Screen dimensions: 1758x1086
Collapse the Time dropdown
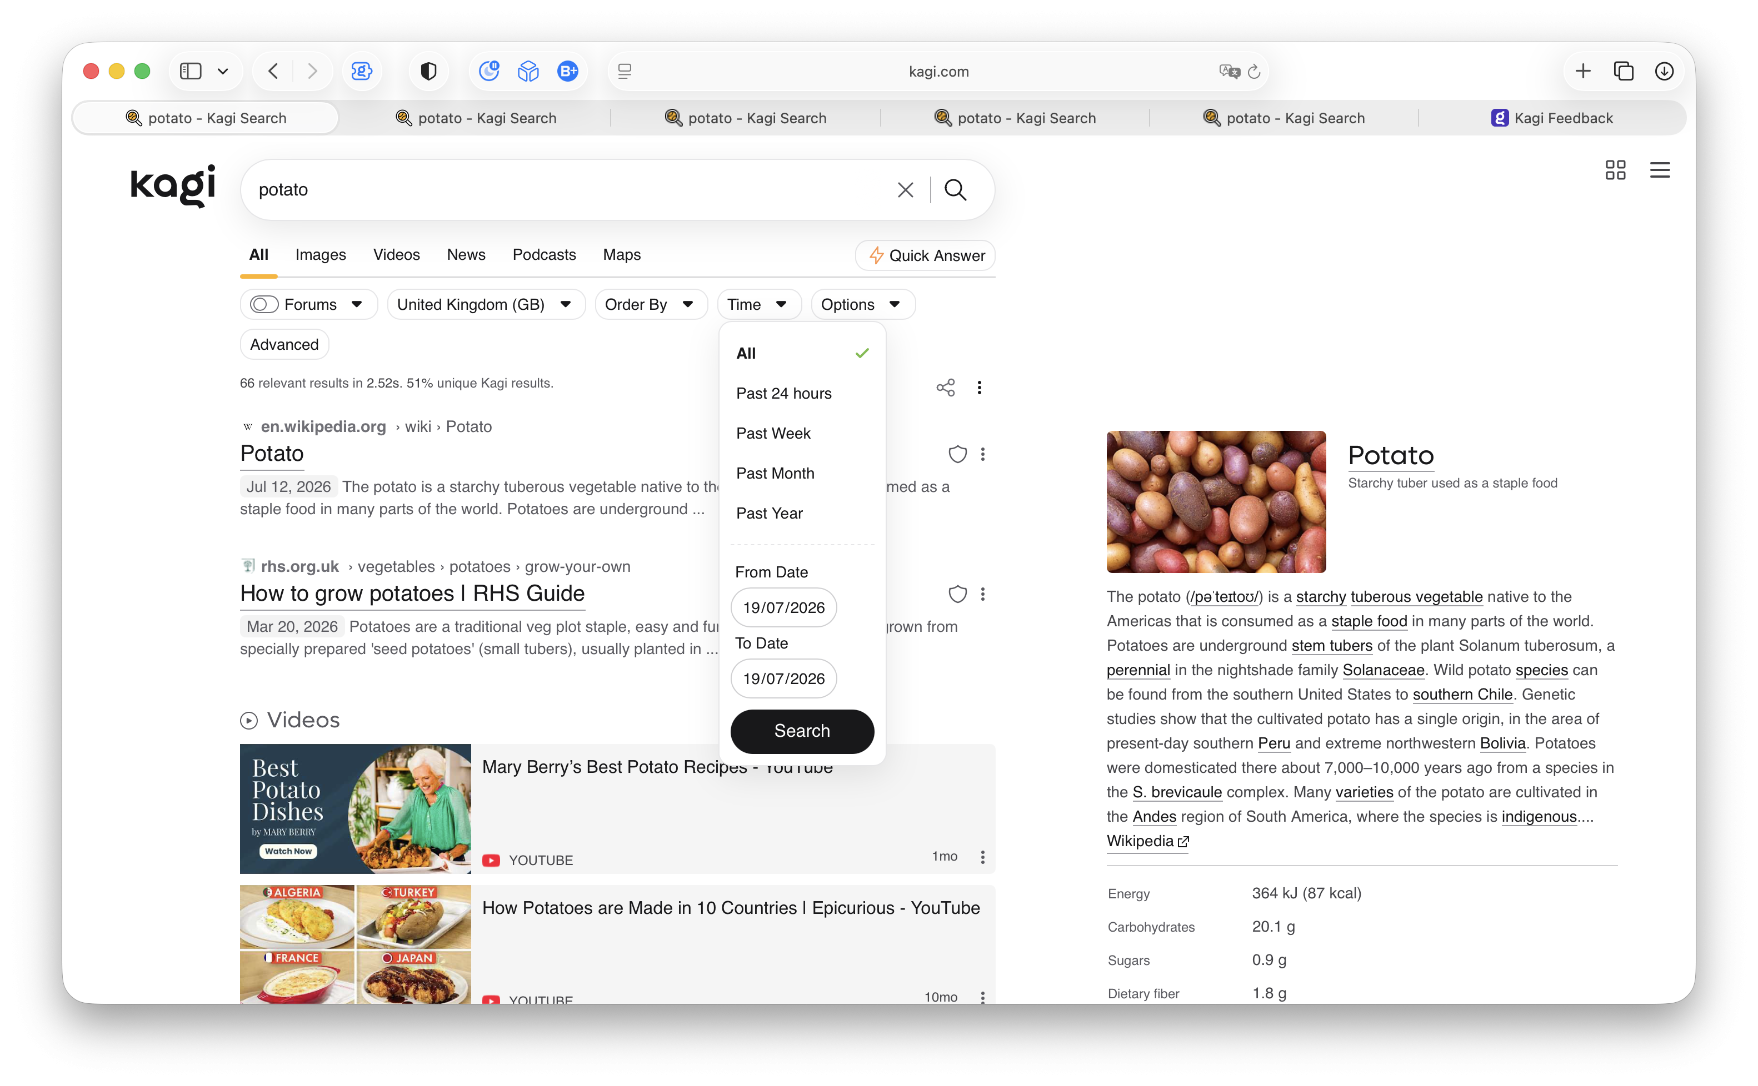759,305
